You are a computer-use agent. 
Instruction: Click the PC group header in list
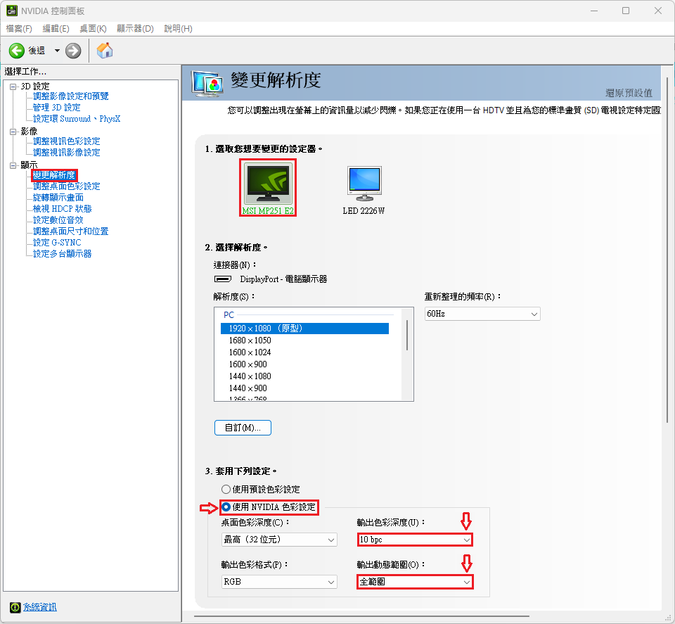[229, 314]
